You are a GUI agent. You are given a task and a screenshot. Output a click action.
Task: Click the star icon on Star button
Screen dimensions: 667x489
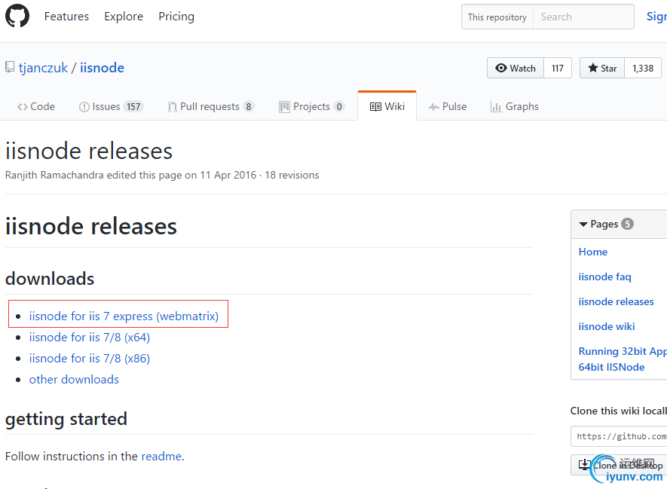tap(592, 68)
